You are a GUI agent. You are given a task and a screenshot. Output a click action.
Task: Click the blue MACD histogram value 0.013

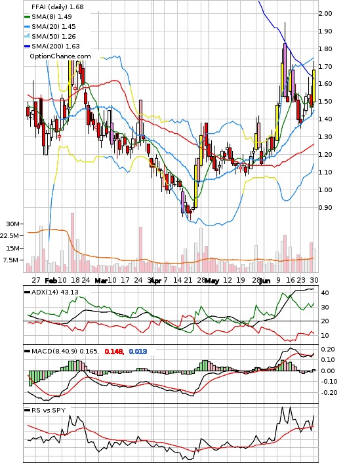[x=138, y=352]
